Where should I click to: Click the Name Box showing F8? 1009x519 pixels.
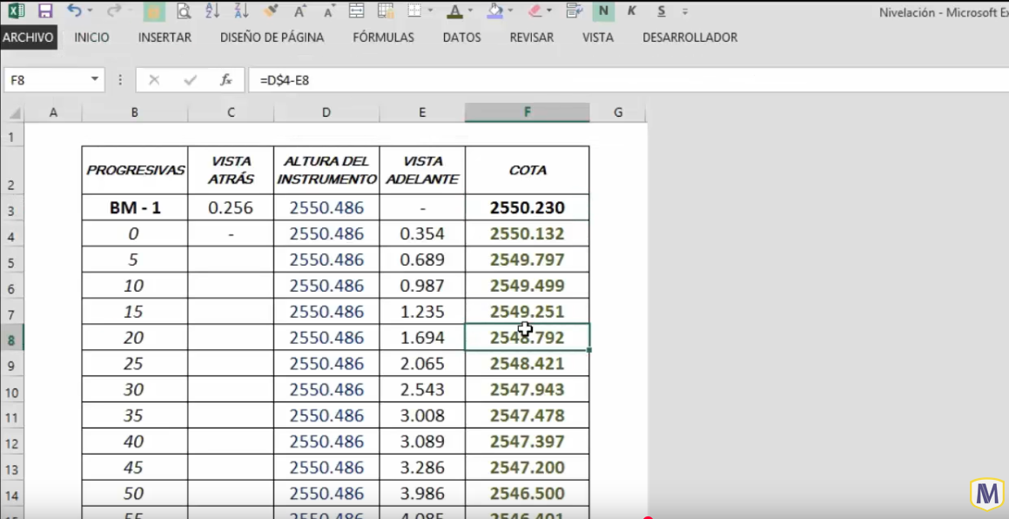(45, 80)
